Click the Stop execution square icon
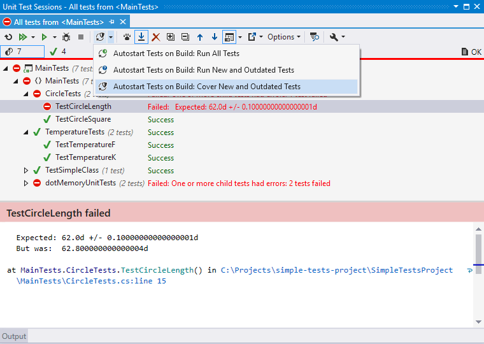The height and width of the screenshot is (344, 484). tap(80, 37)
